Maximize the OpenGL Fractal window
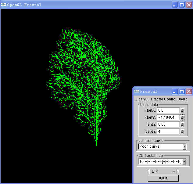 182,5
